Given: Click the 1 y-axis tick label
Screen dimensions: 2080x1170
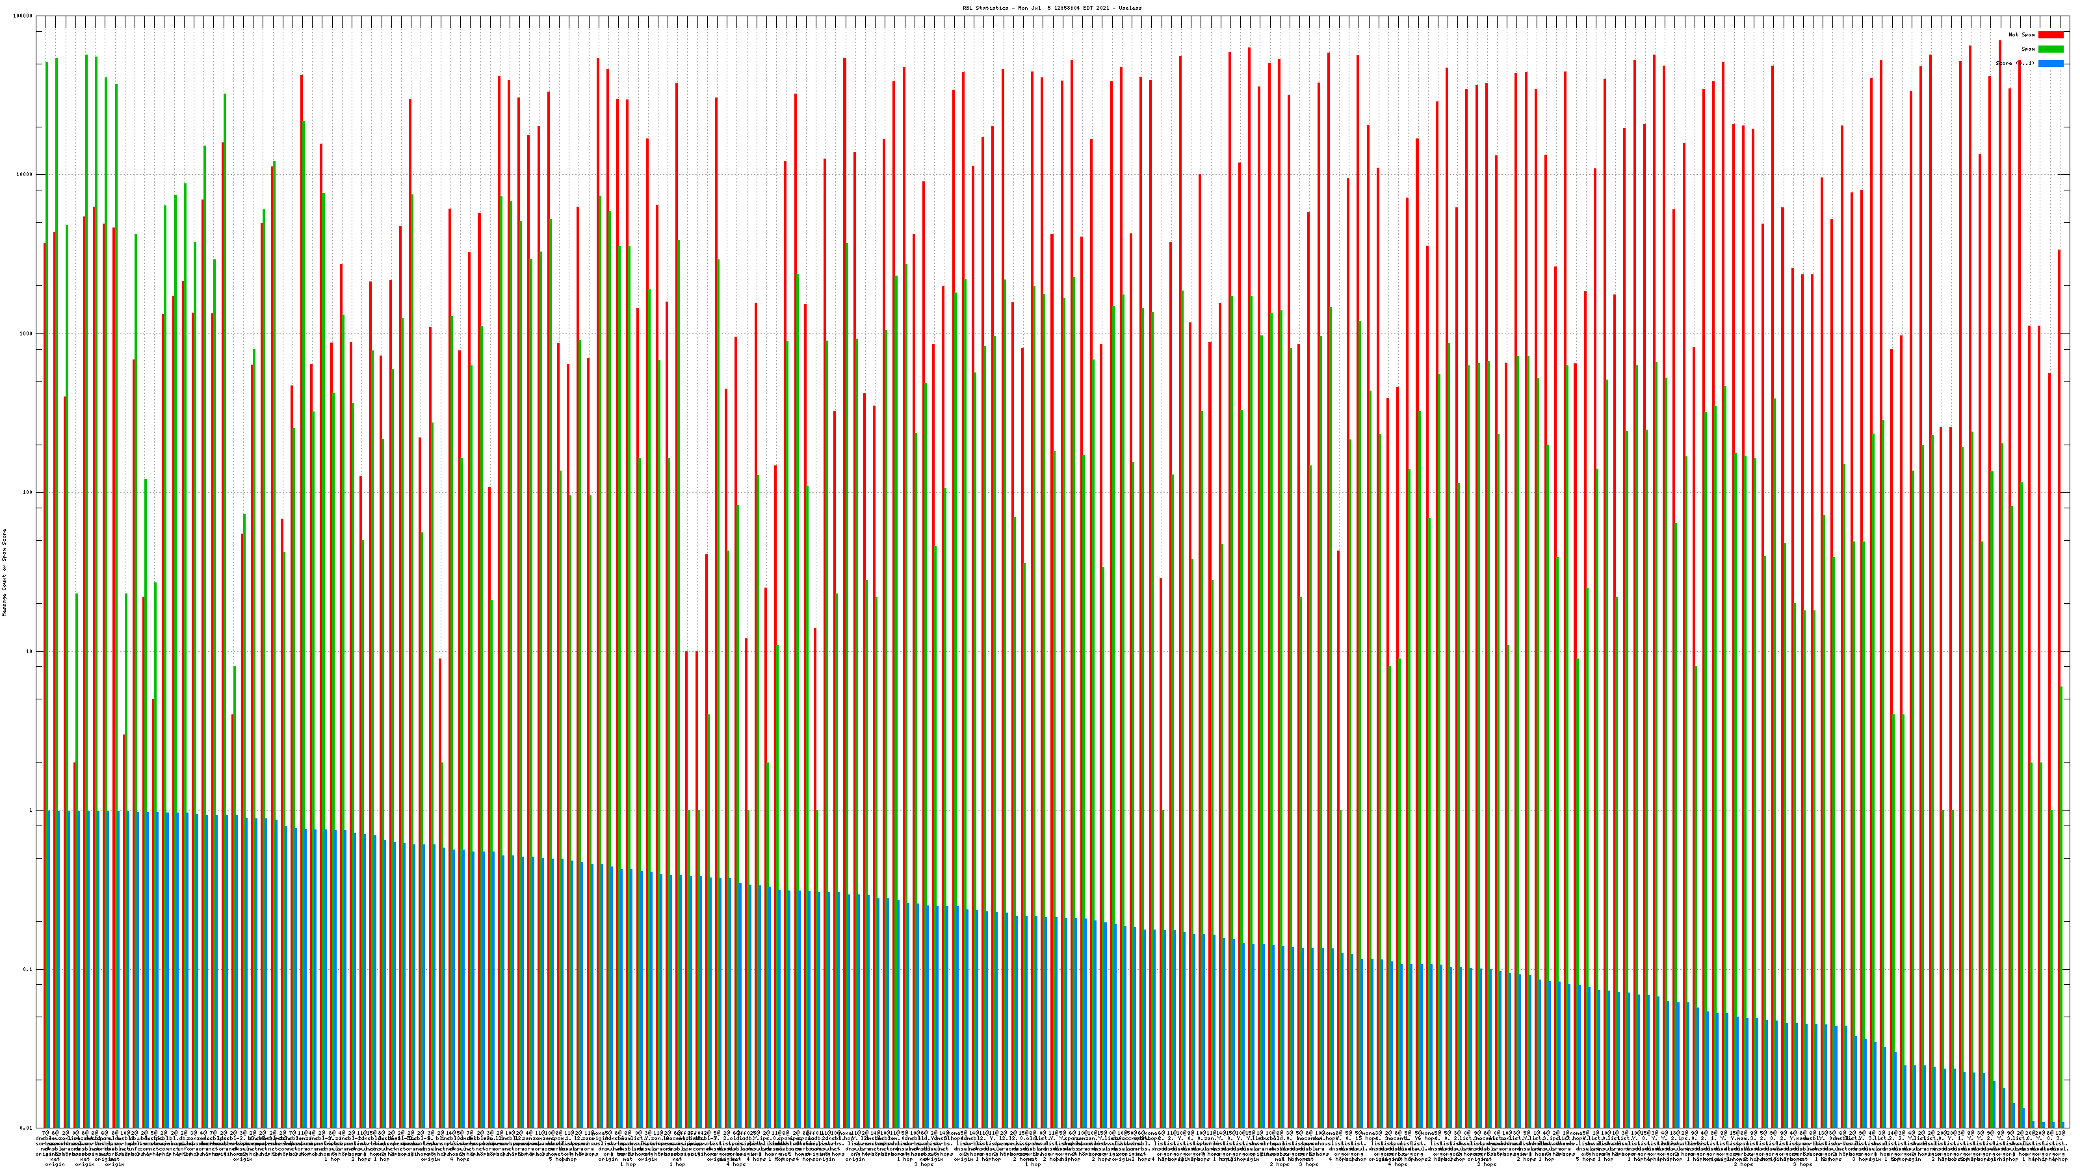Looking at the screenshot, I should click(31, 811).
